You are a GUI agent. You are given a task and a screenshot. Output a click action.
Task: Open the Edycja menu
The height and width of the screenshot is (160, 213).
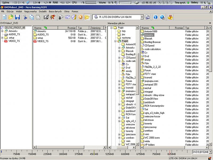10,11
